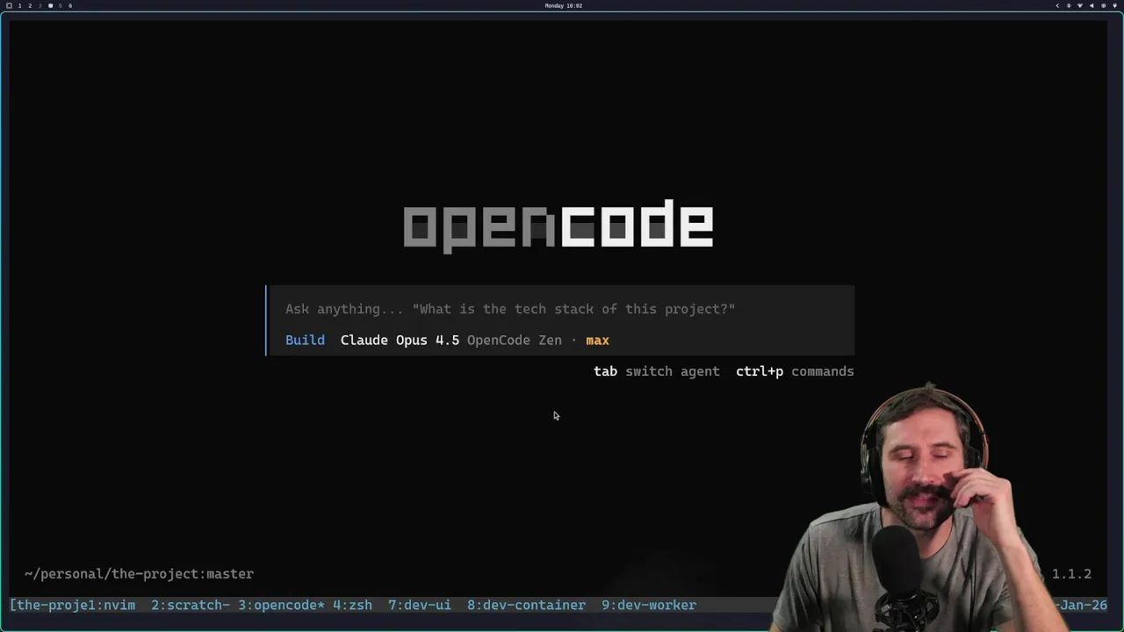This screenshot has height=632, width=1124.
Task: Click the Monday 10:02 clock
Action: (563, 5)
